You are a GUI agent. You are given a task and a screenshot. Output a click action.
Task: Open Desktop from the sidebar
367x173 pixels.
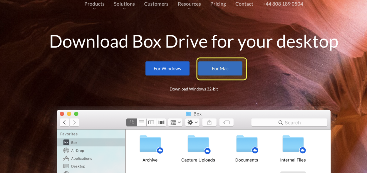click(x=91, y=166)
